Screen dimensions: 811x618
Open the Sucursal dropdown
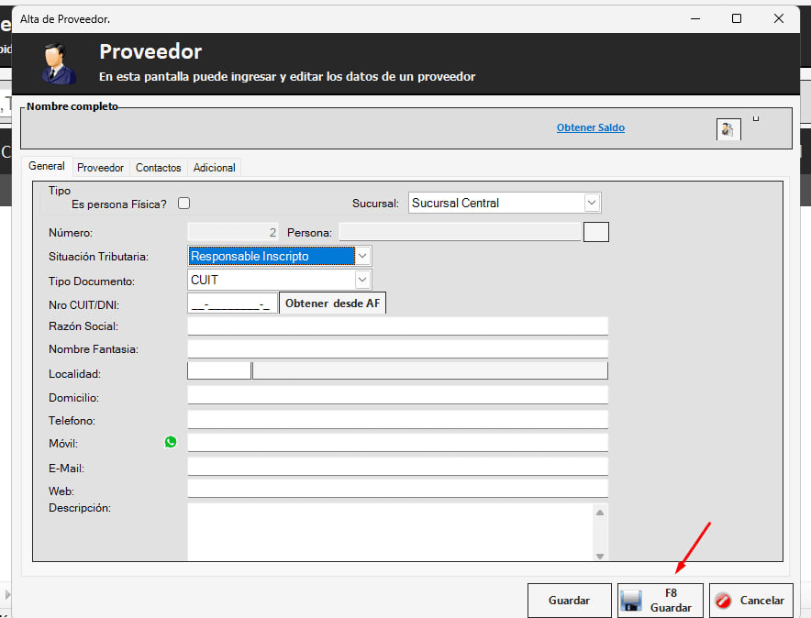591,203
